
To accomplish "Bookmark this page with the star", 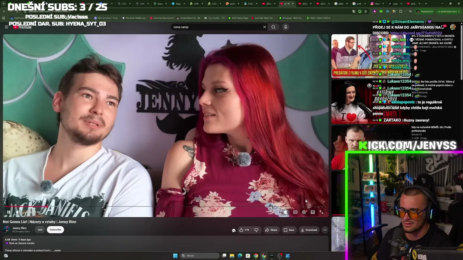I will tap(365, 11).
